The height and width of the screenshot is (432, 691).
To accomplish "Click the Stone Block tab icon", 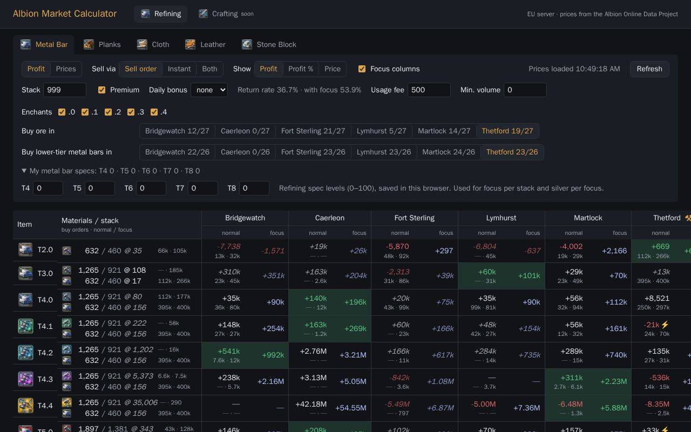I will (x=247, y=44).
